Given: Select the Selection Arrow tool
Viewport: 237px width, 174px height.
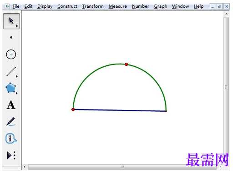Looking at the screenshot, I should (11, 21).
